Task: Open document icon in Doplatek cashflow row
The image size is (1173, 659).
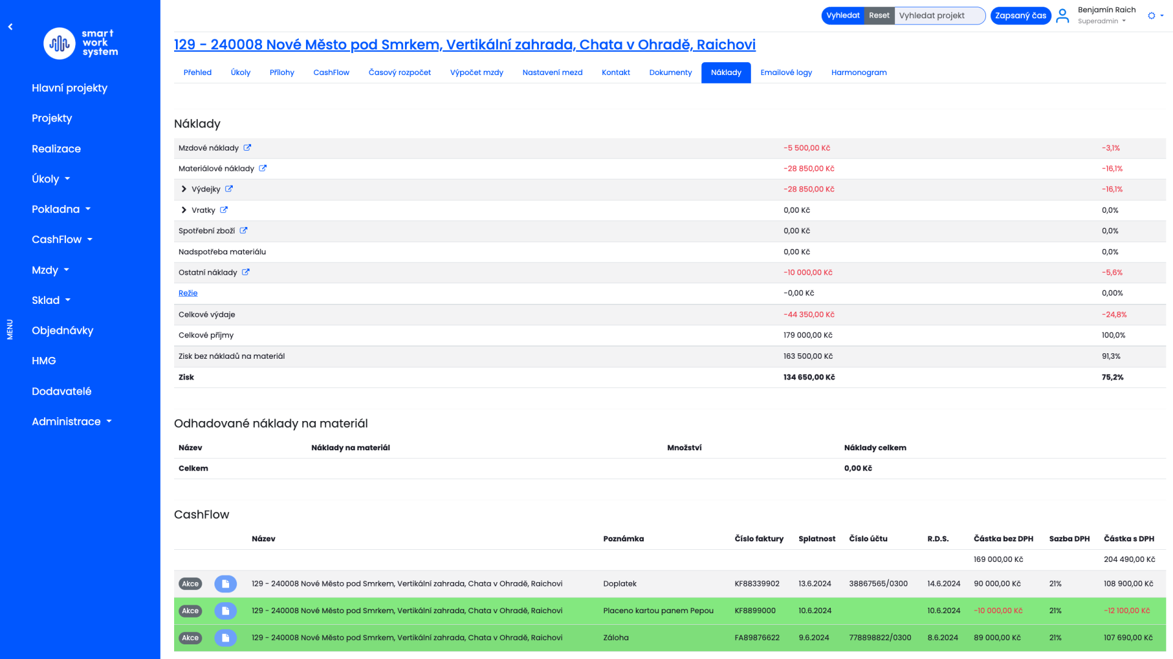Action: point(225,584)
